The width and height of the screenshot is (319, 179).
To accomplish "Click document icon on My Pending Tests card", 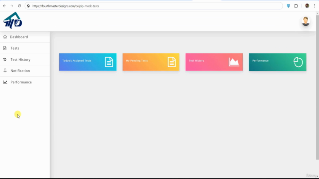I will (x=172, y=62).
